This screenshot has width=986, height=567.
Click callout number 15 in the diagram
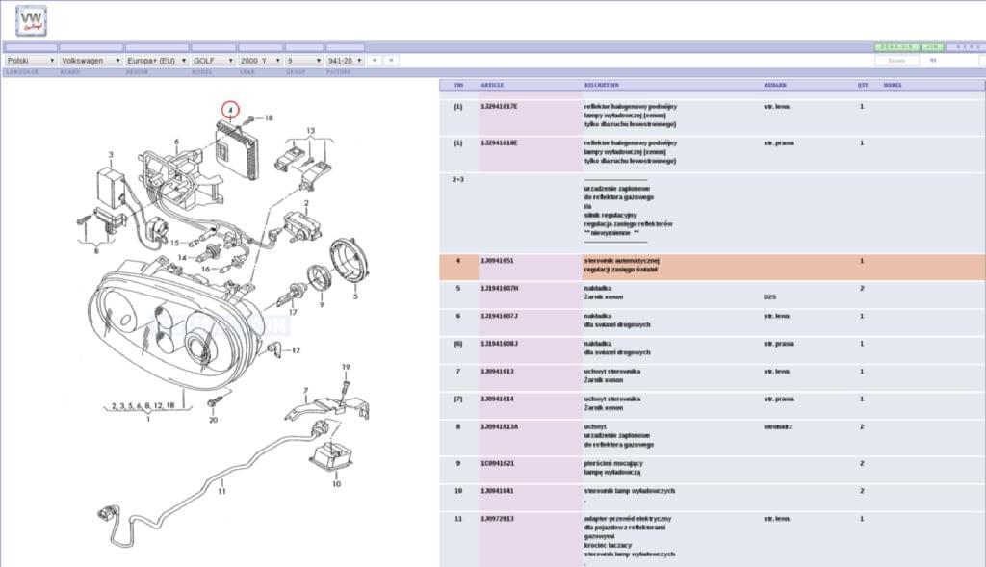click(175, 243)
